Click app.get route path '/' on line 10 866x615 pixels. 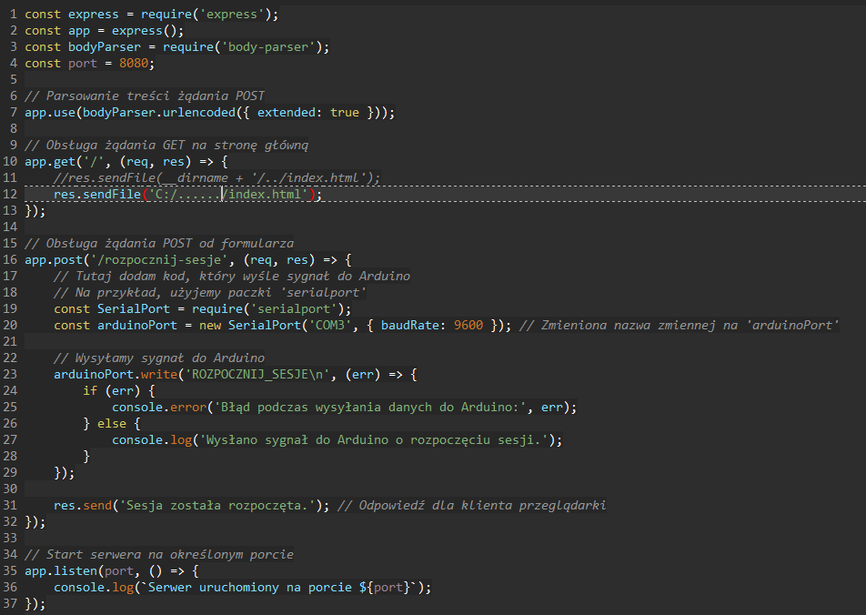tap(91, 161)
